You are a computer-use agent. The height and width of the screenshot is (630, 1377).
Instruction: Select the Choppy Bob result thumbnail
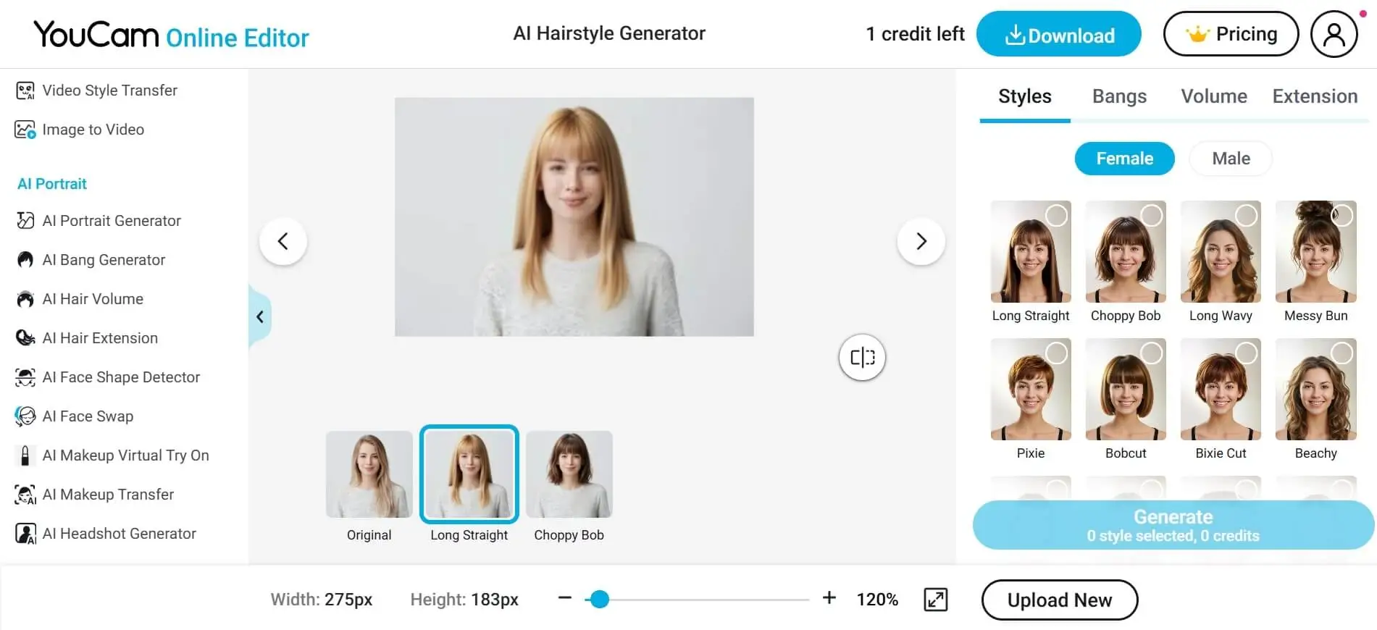569,474
